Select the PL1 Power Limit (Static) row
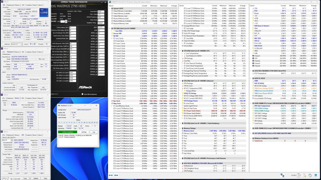Image resolution: width=321 pixels, height=180 pixels. pyautogui.click(x=213, y=111)
